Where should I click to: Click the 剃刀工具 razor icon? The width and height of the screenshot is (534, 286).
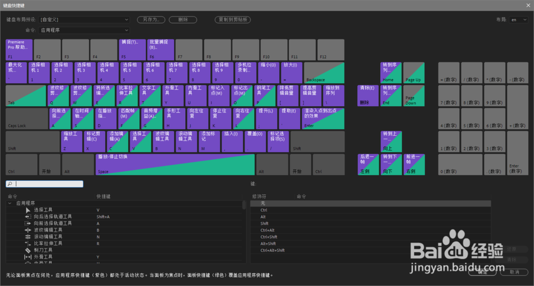tap(28, 250)
